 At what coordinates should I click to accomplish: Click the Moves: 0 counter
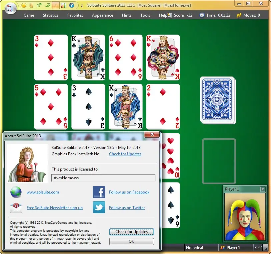tap(251, 15)
